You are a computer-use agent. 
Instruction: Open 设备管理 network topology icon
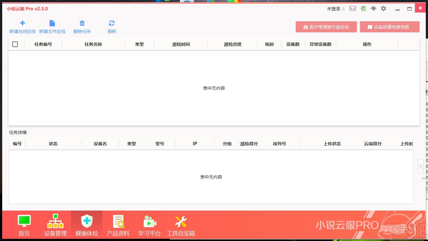(55, 221)
